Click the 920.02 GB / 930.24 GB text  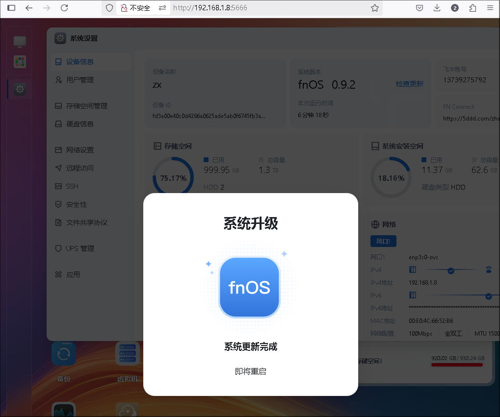(458, 358)
